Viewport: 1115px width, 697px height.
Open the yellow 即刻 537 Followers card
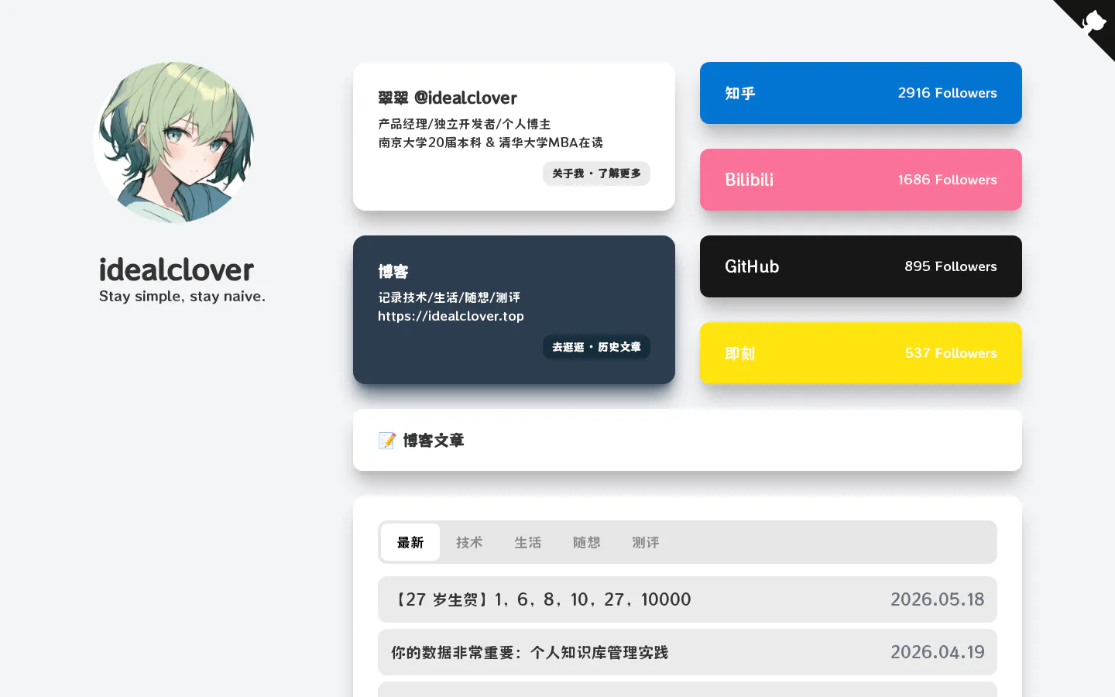pos(861,353)
